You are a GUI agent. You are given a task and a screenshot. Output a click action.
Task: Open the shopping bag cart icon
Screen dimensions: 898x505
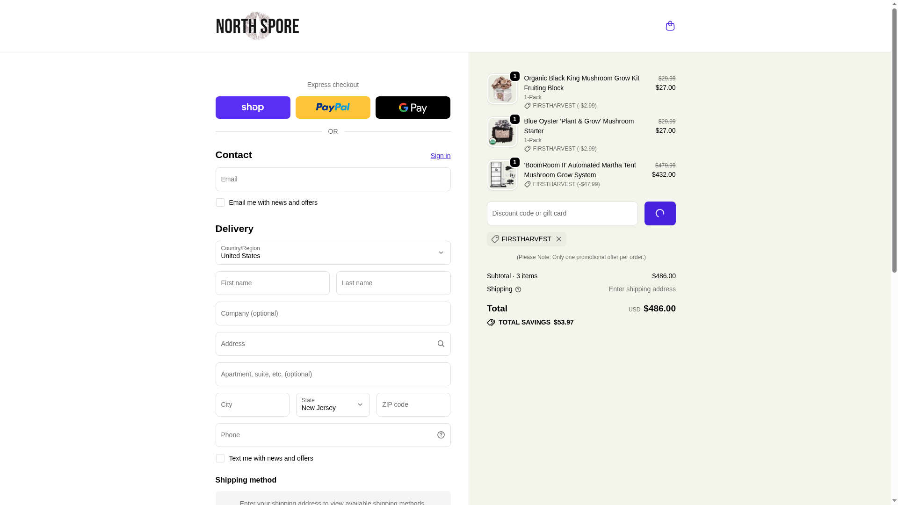pyautogui.click(x=670, y=26)
